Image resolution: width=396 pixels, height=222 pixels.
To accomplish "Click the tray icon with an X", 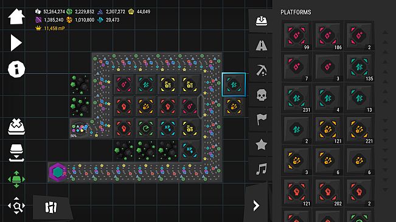I will click(x=16, y=127).
